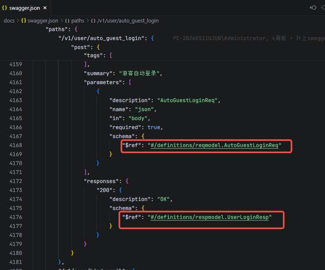Click the docs breadcrumb segment

(x=9, y=21)
